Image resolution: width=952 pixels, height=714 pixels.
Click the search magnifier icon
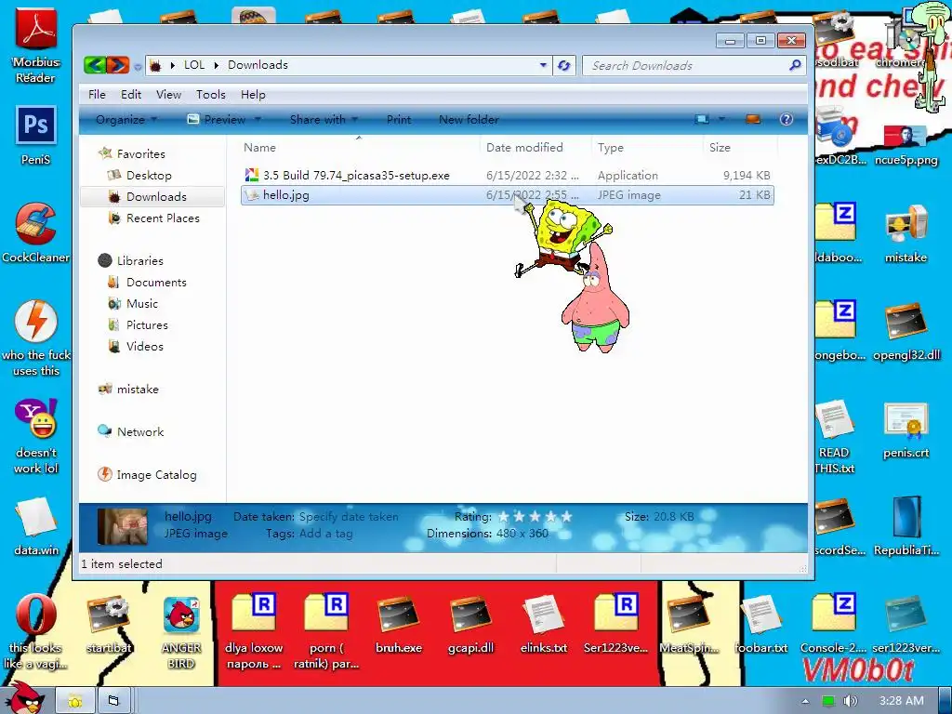(x=795, y=65)
